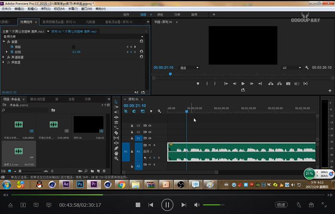Select the Hand tool
The image size is (335, 214).
click(116, 153)
